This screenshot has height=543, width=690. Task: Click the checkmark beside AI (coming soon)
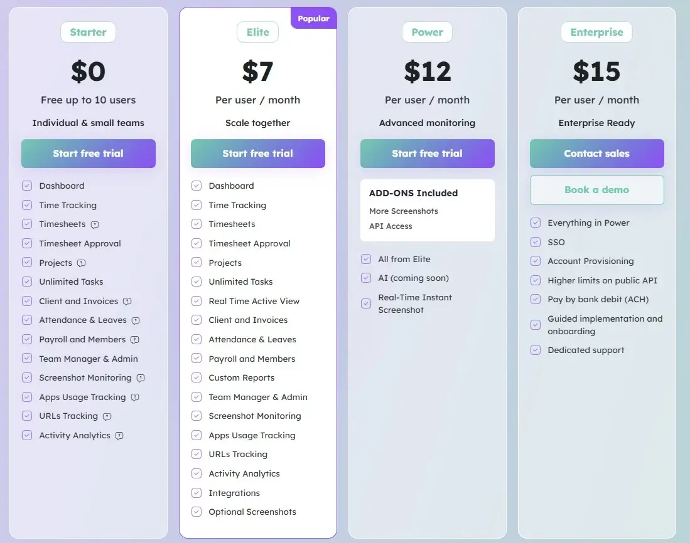click(x=366, y=278)
